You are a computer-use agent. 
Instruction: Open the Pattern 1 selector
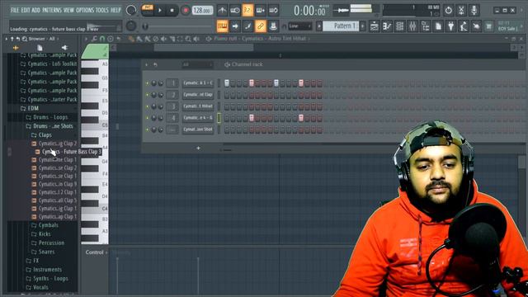(341, 26)
